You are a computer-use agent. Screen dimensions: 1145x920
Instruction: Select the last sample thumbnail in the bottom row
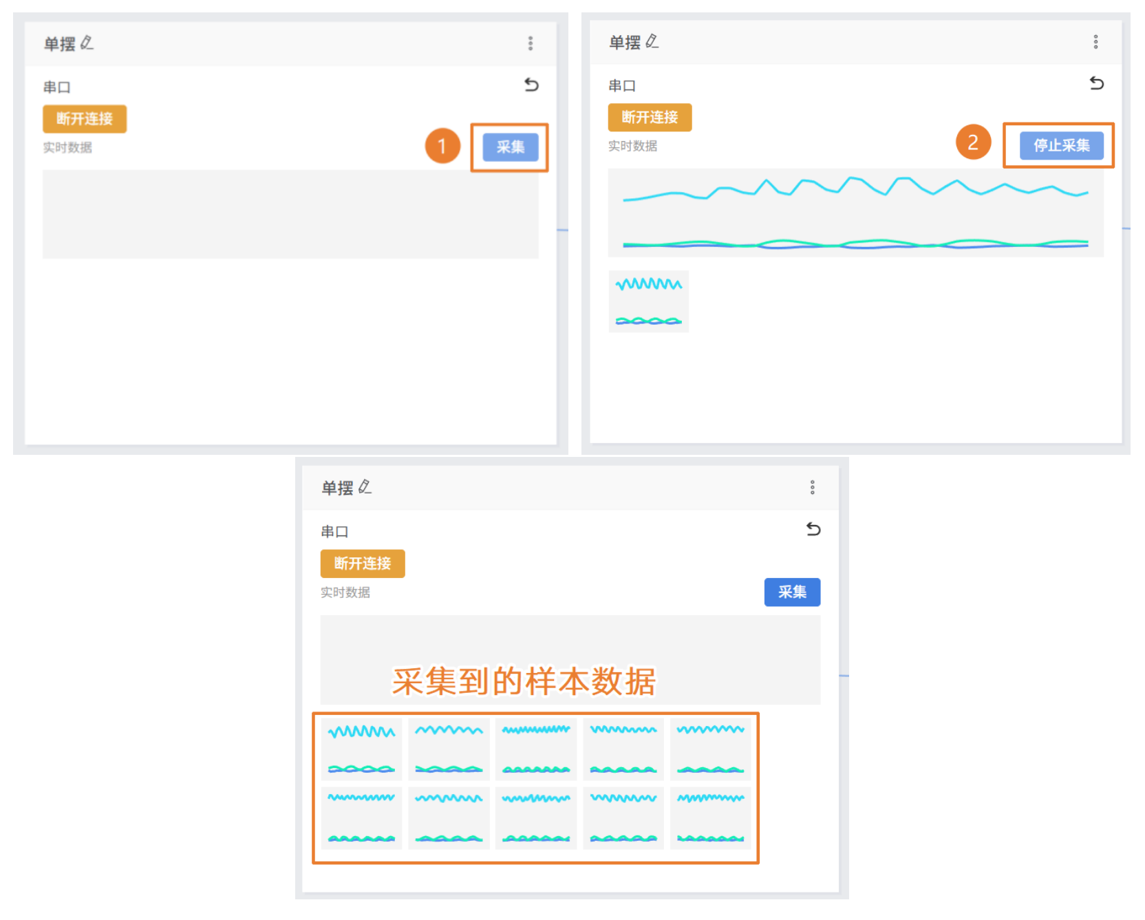710,818
